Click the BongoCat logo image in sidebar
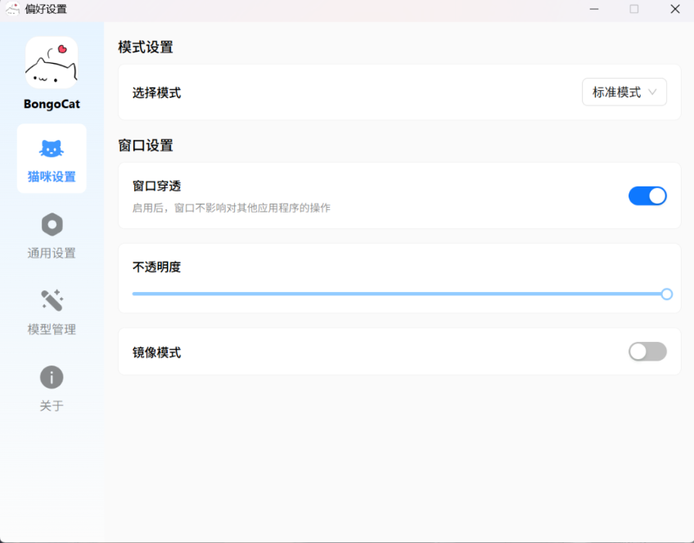The image size is (694, 543). [x=52, y=62]
